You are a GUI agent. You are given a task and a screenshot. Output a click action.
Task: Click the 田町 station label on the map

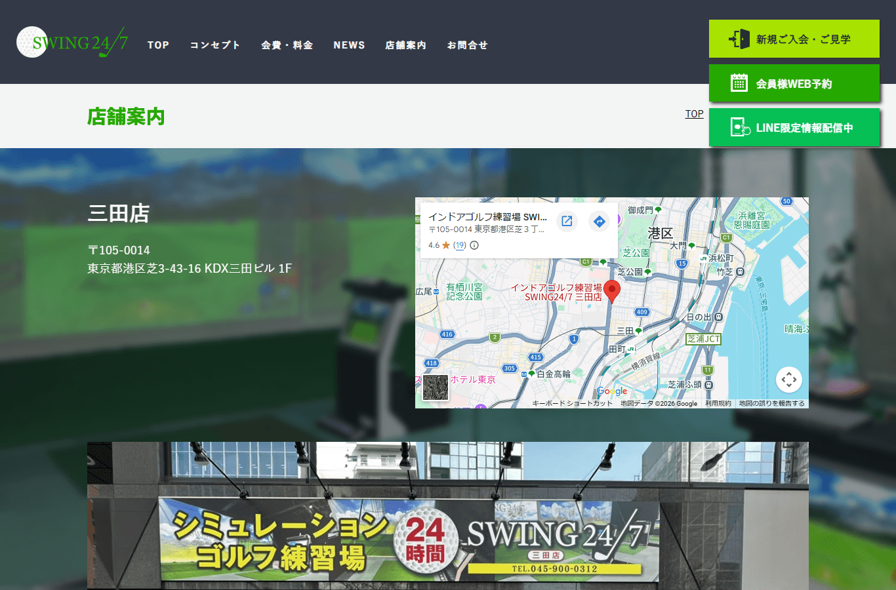(x=617, y=349)
